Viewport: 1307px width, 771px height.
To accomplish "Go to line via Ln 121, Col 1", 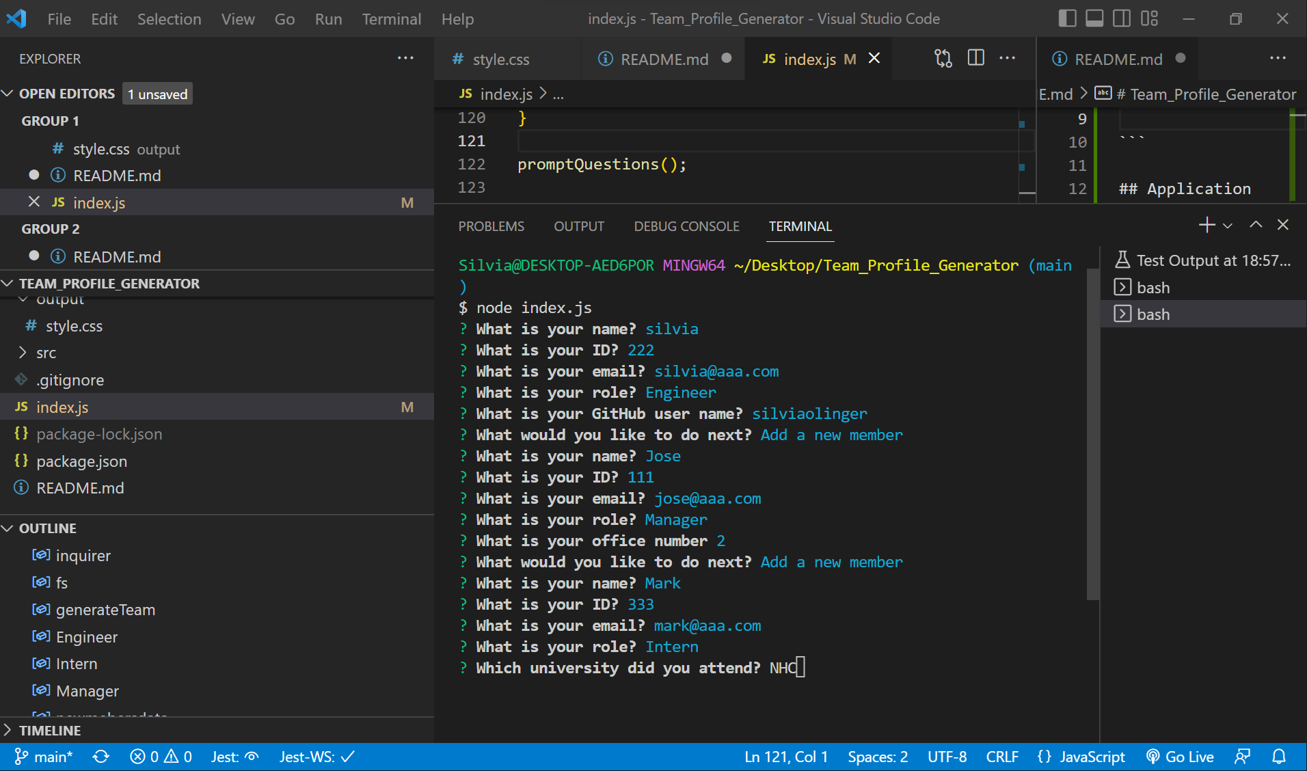I will 786,757.
